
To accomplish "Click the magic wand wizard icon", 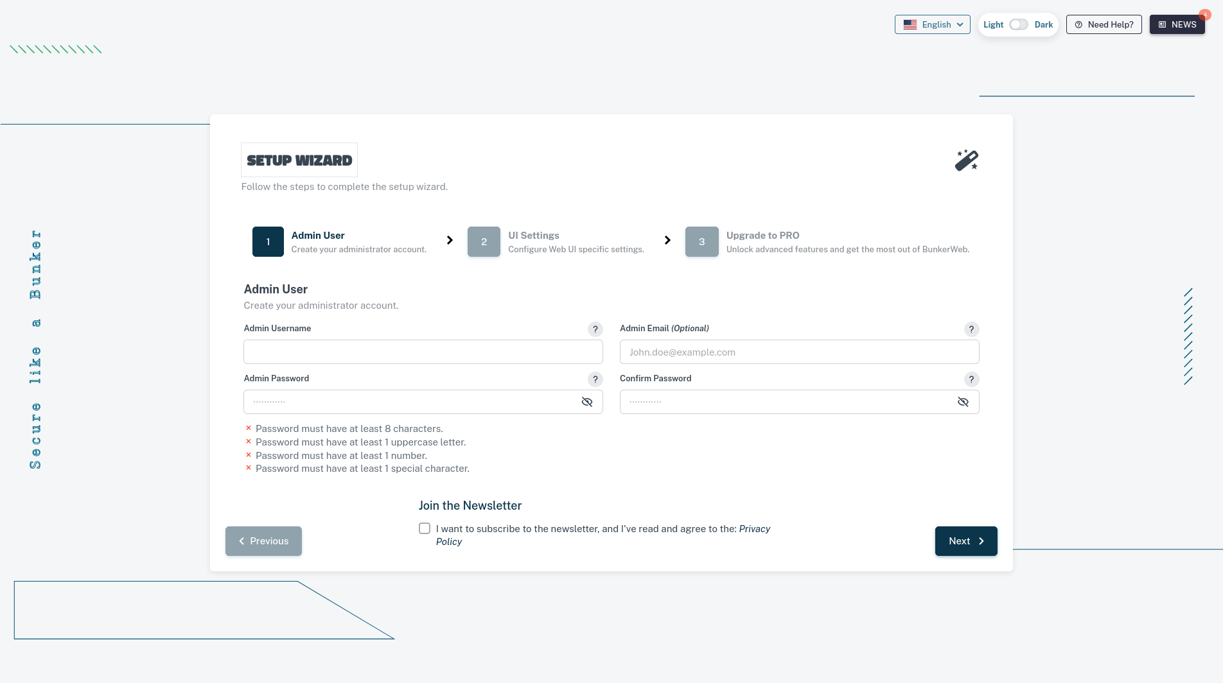I will tap(966, 160).
